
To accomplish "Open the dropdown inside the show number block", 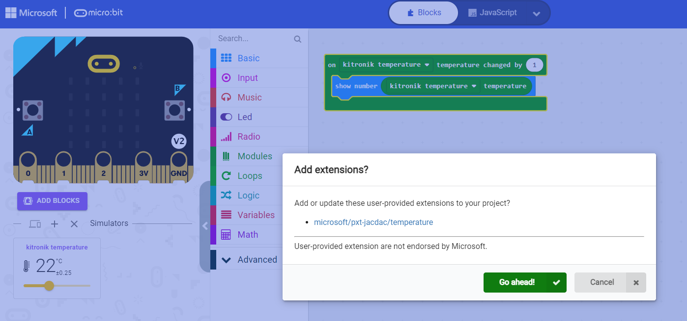I will (474, 86).
